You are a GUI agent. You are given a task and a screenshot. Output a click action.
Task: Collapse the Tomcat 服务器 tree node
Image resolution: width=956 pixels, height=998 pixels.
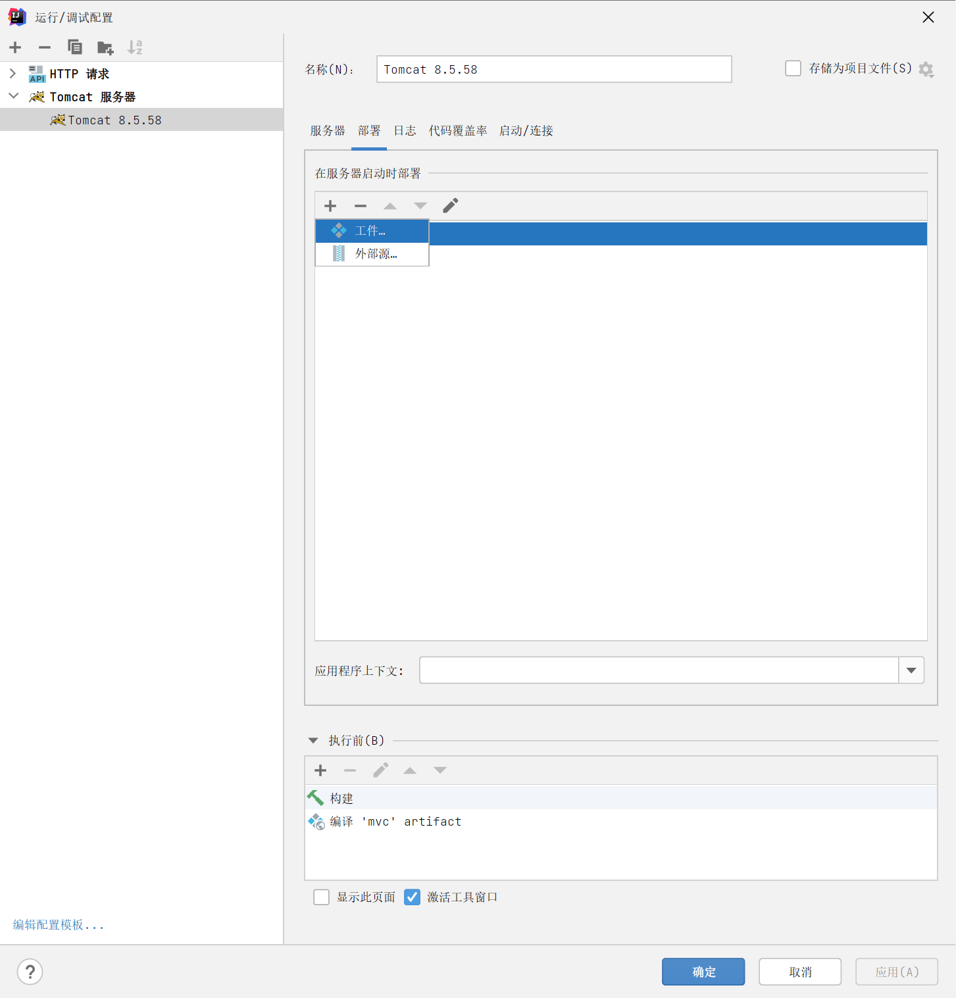click(x=13, y=96)
